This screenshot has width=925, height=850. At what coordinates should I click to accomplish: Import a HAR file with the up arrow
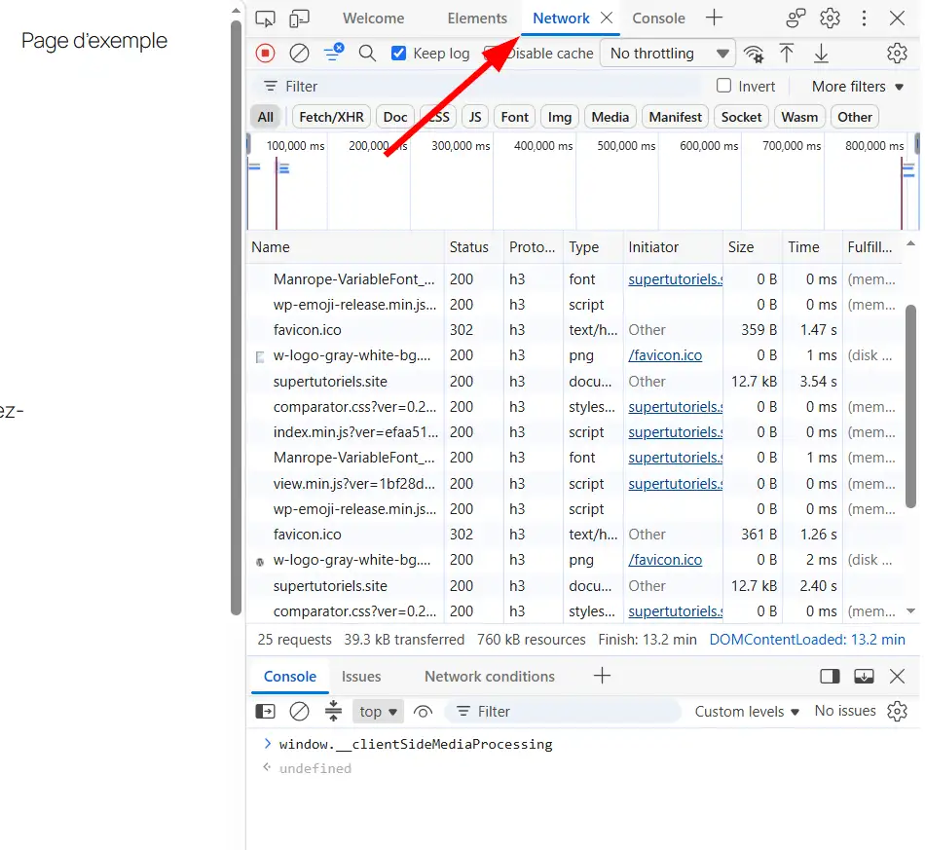click(x=787, y=54)
